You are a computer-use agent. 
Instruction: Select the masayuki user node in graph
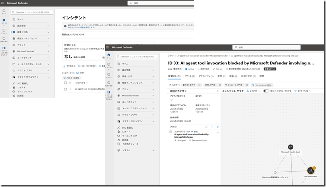click(311, 171)
